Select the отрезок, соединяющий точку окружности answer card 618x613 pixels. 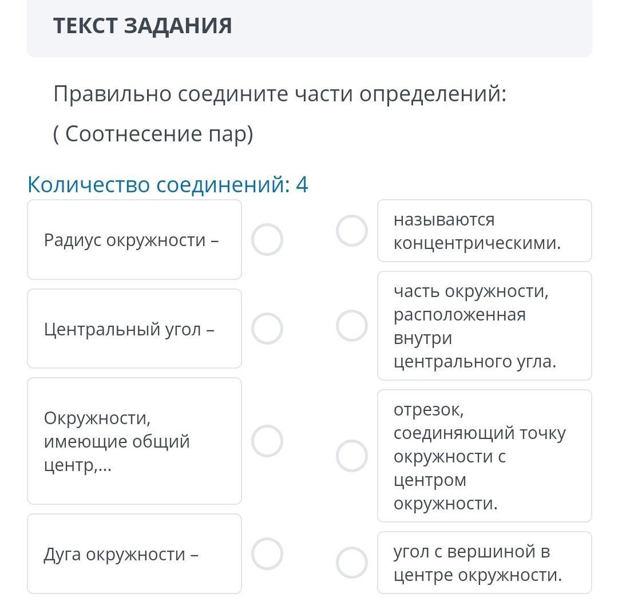[x=485, y=456]
